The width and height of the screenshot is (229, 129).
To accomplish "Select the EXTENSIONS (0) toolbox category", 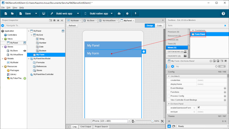I will (177, 52).
